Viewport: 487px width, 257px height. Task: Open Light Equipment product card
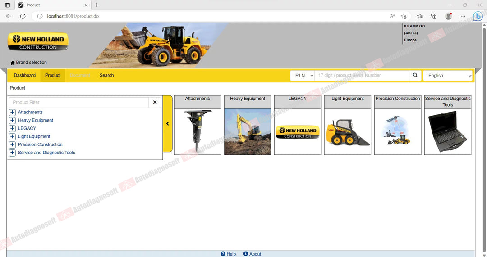pyautogui.click(x=348, y=125)
